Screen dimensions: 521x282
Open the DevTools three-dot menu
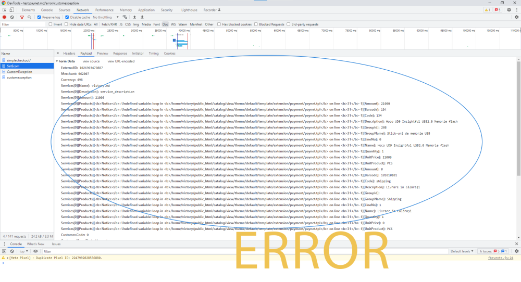pos(517,10)
